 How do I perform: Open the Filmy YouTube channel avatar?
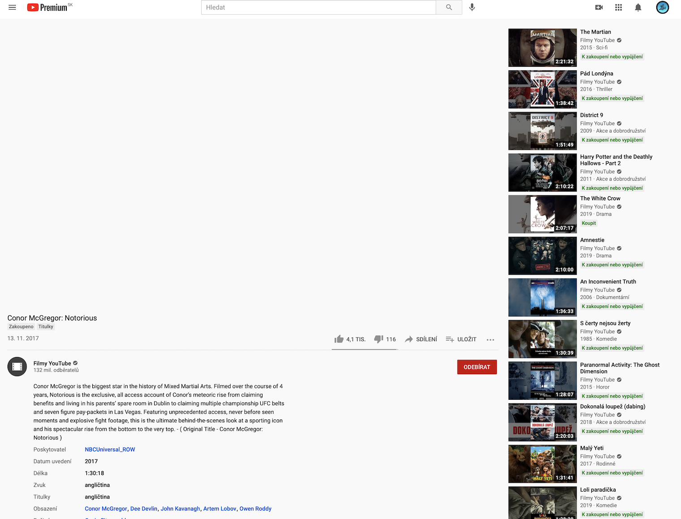pos(17,367)
